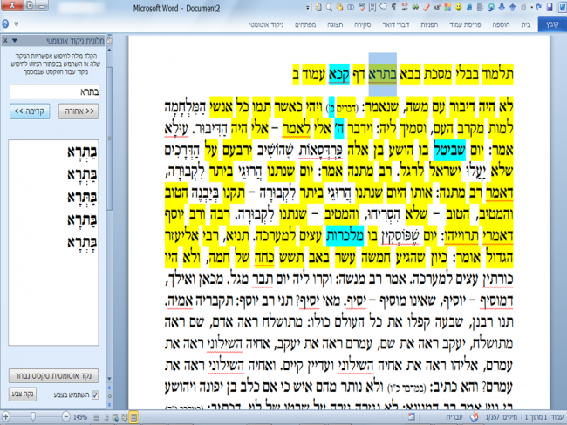Click the zoom out minus button
Screen dimensions: 567x425
pos(65,417)
